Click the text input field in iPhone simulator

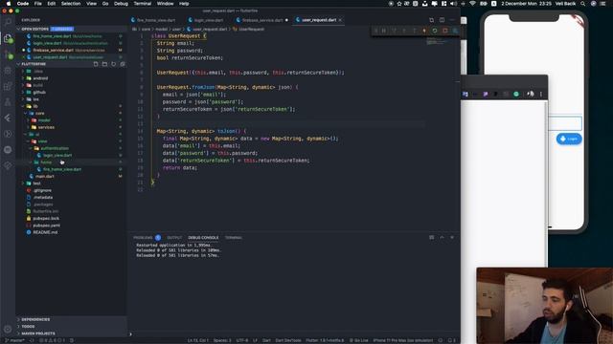pos(564,123)
